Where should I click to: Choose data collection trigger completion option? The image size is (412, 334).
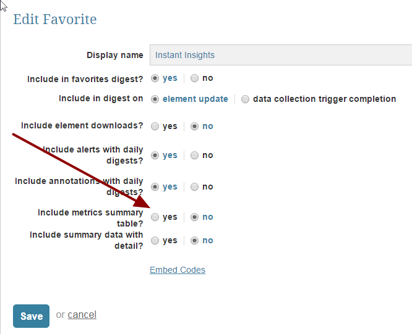(x=246, y=99)
